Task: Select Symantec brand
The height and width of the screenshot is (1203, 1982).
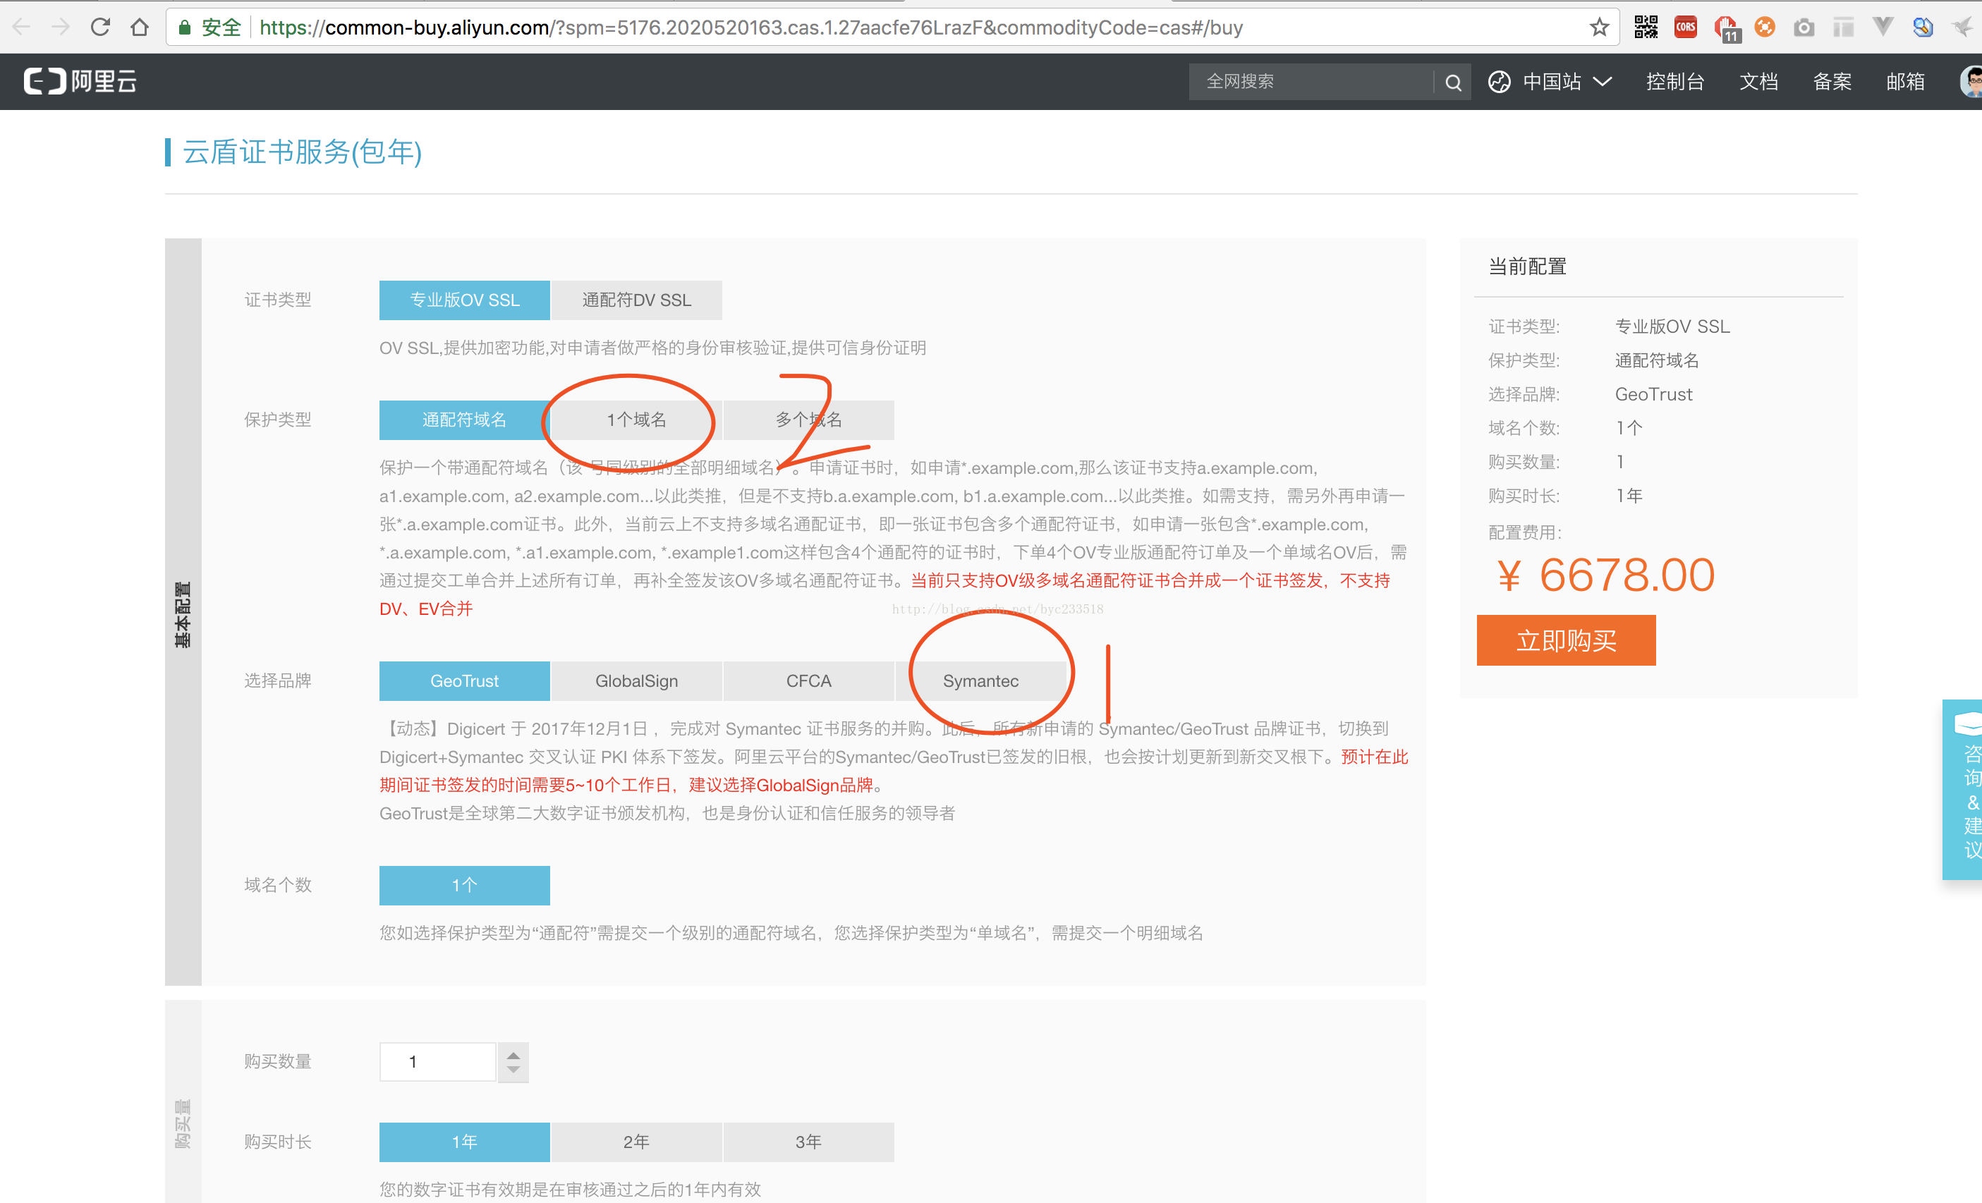Action: (980, 681)
